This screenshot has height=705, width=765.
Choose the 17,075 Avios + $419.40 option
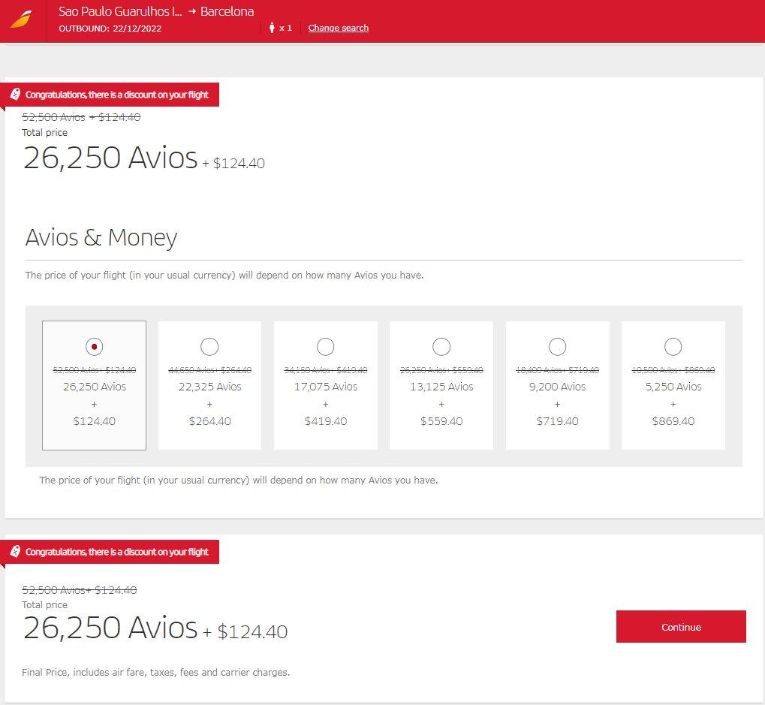click(325, 346)
